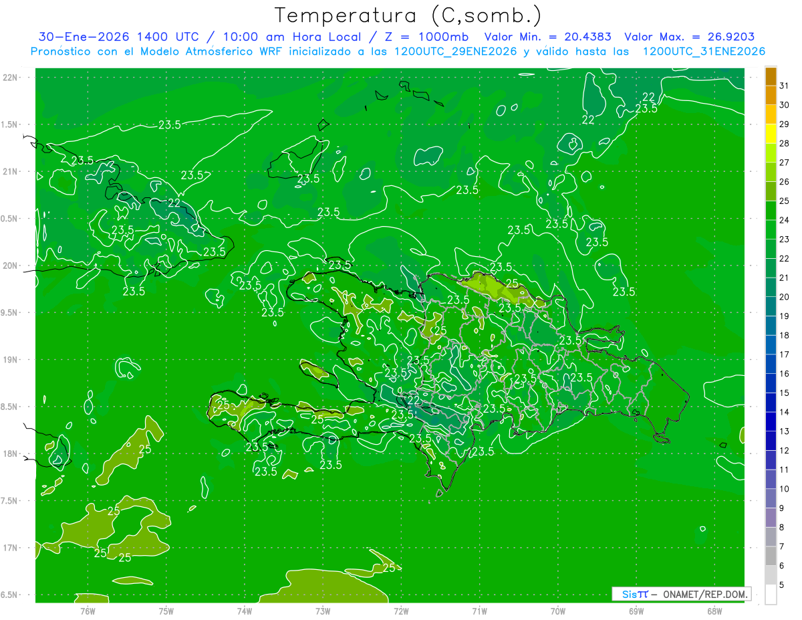Click the "17N" latitude axis label
Viewport: 802px width, 620px height.
(10, 548)
